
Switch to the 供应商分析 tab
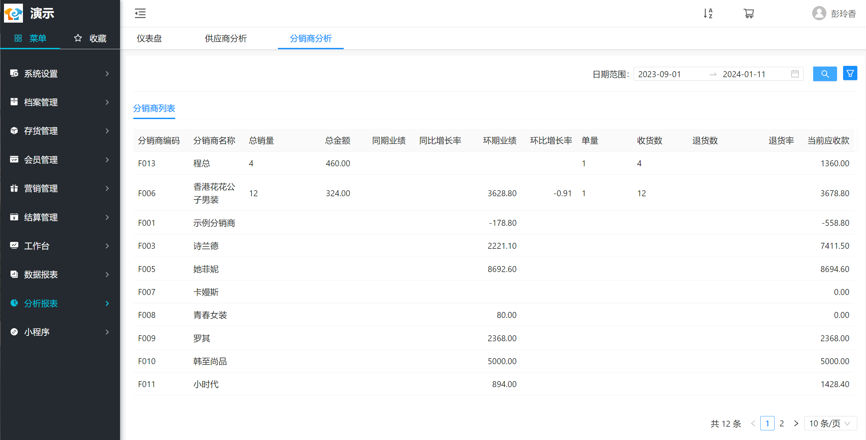pyautogui.click(x=226, y=38)
